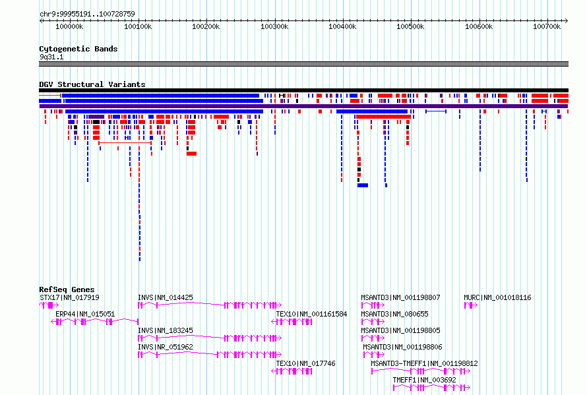This screenshot has height=395, width=587.
Task: Click the TMEFF1 NM_003692 gene model glyph
Action: tap(431, 388)
